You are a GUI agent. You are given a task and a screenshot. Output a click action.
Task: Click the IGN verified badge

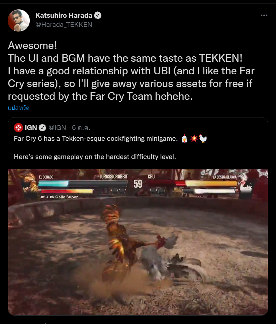[x=42, y=128]
